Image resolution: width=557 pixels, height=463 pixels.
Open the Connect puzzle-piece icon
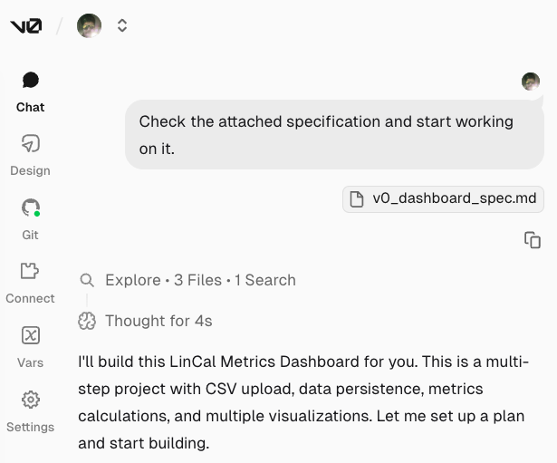30,271
